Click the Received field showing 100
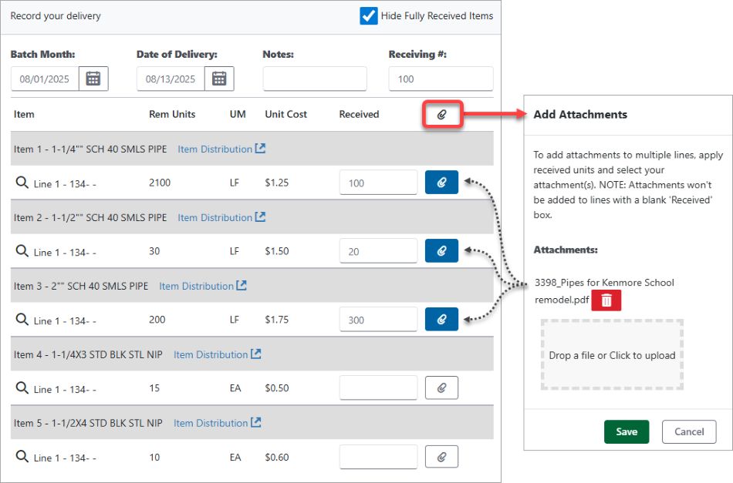The height and width of the screenshot is (483, 733). tap(378, 183)
